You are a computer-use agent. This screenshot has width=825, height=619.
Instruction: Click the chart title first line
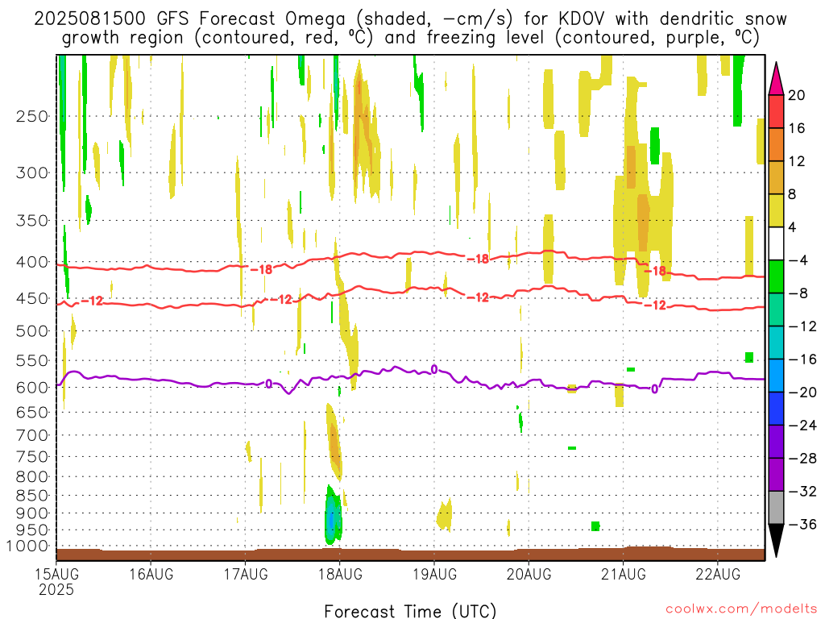click(x=410, y=19)
